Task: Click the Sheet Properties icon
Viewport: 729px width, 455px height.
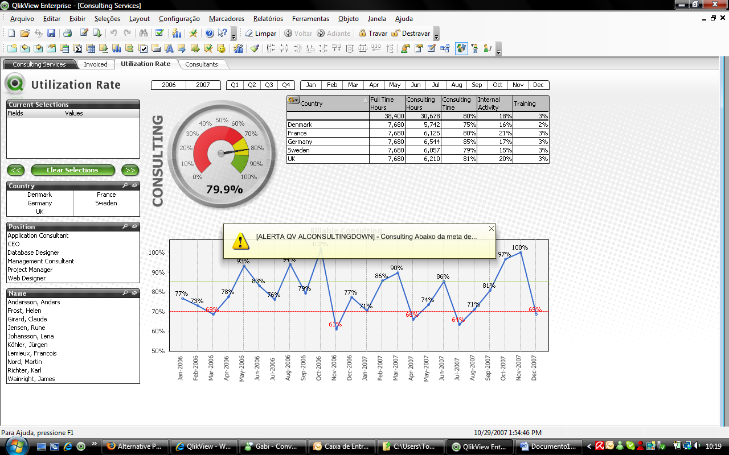Action: [51, 49]
